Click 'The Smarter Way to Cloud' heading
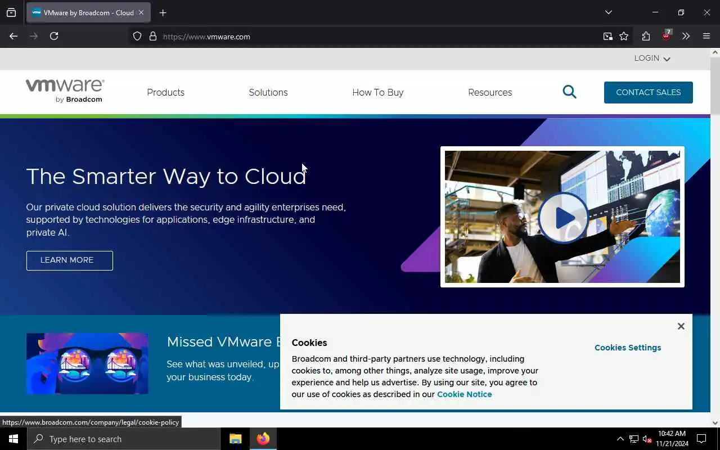This screenshot has width=720, height=450. (166, 177)
